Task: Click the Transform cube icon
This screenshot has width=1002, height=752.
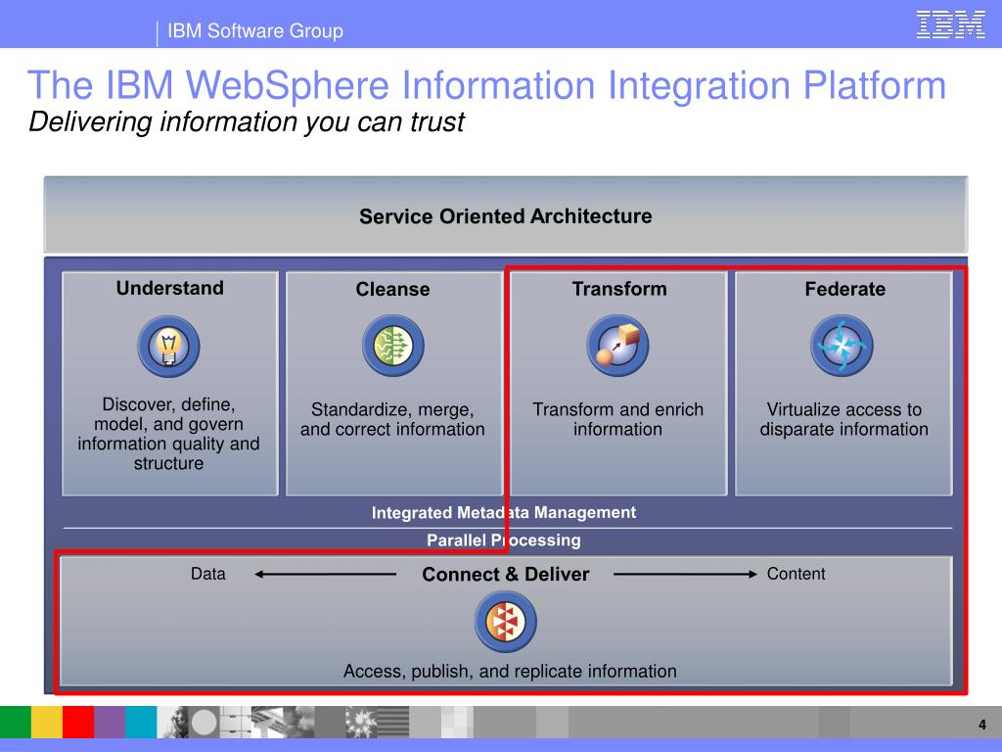Action: 618,346
